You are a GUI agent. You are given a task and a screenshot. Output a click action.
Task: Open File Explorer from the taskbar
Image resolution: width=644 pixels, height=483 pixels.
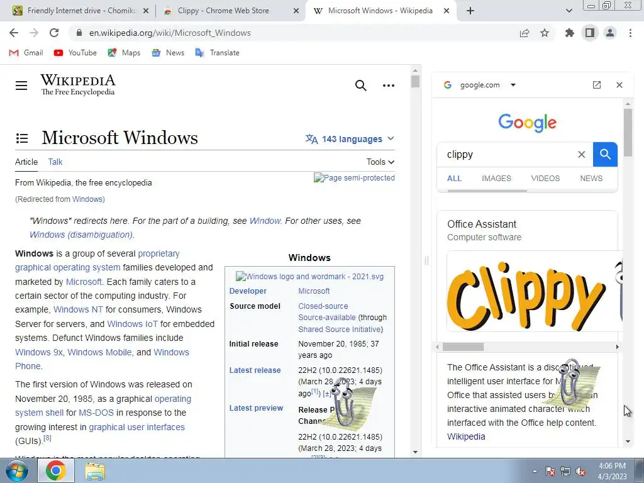tap(95, 471)
